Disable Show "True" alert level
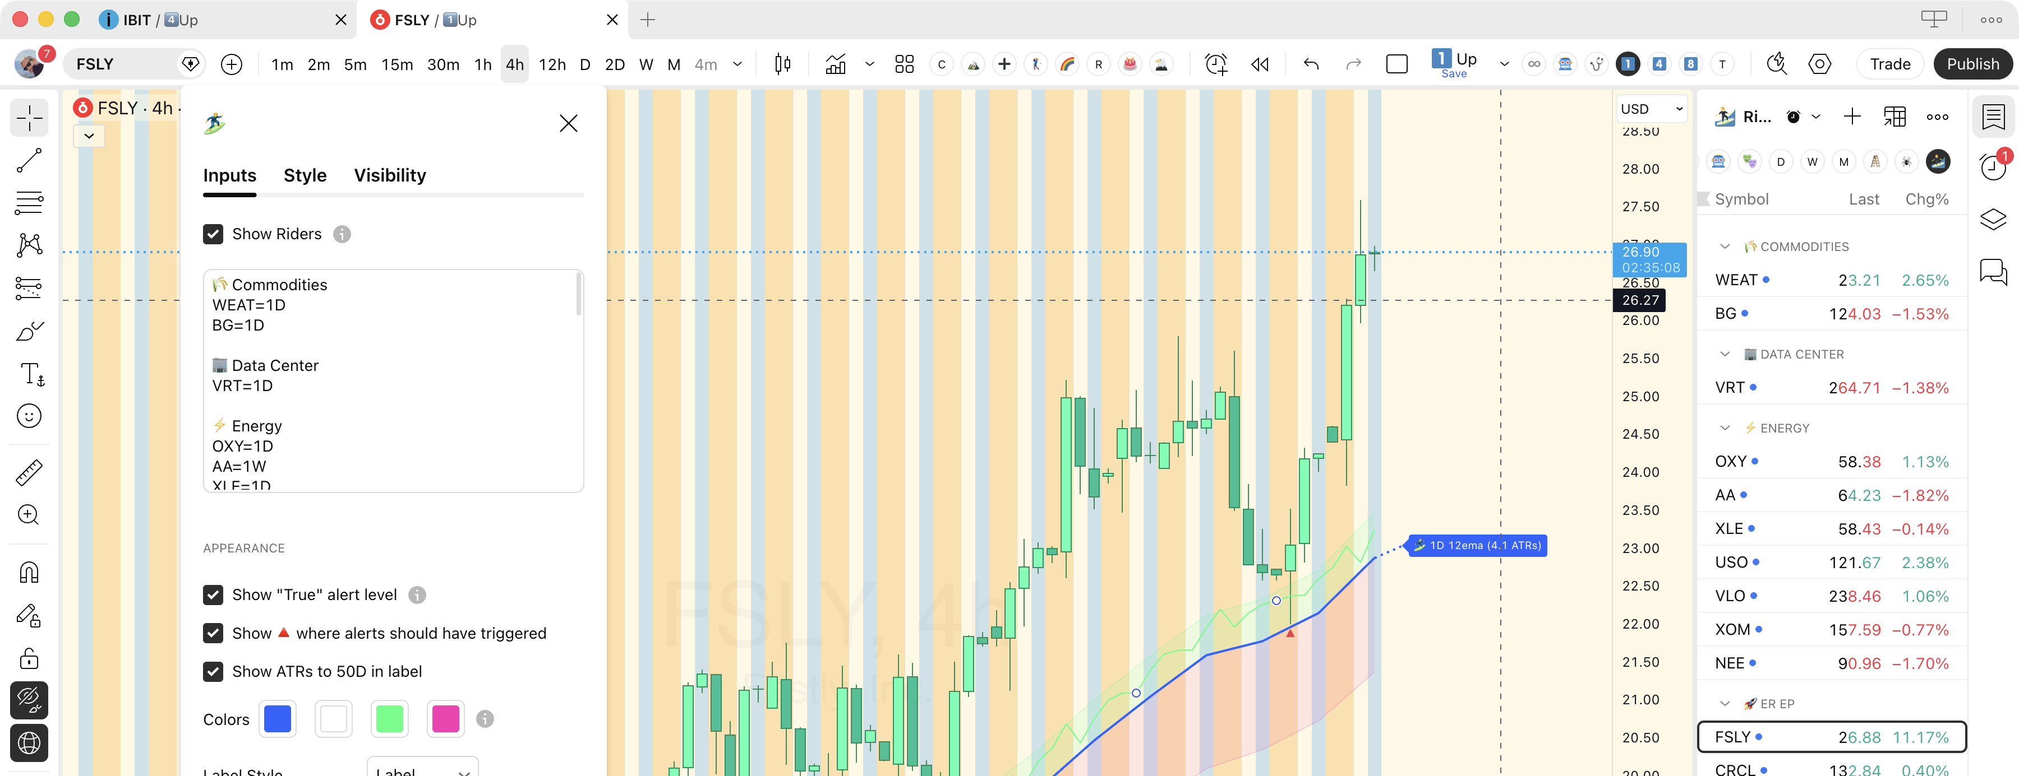 click(x=213, y=595)
